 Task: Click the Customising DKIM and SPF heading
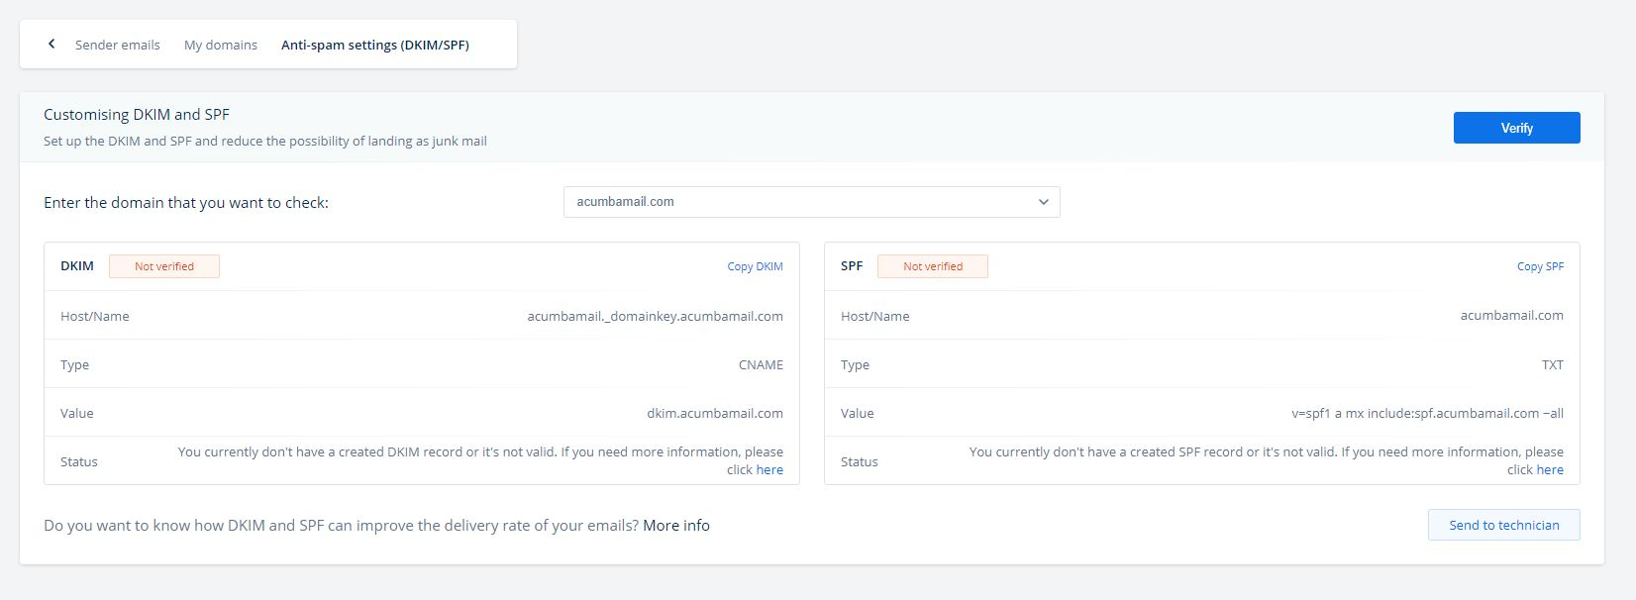[x=137, y=115]
